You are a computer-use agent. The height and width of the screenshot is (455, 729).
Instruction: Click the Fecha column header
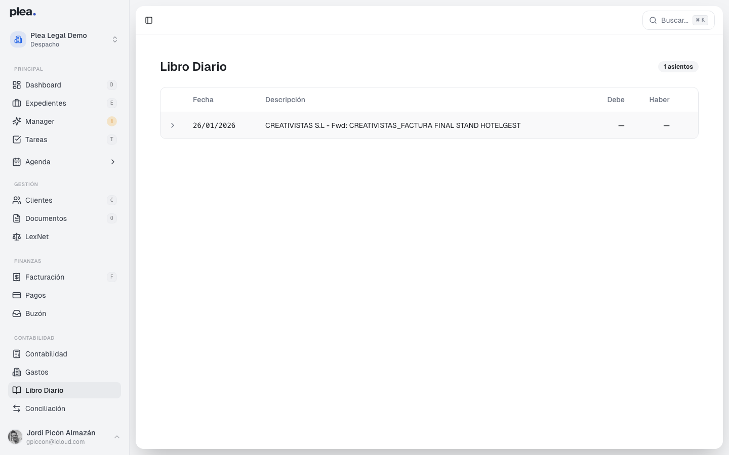click(203, 100)
